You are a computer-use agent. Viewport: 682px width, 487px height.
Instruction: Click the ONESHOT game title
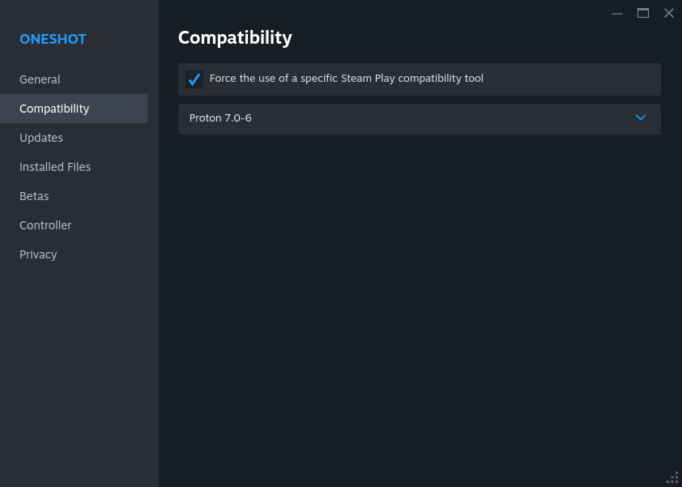tap(53, 39)
